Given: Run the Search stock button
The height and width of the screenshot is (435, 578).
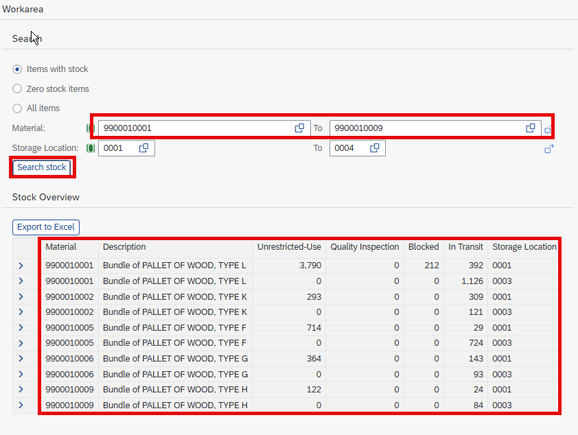Looking at the screenshot, I should click(x=42, y=167).
